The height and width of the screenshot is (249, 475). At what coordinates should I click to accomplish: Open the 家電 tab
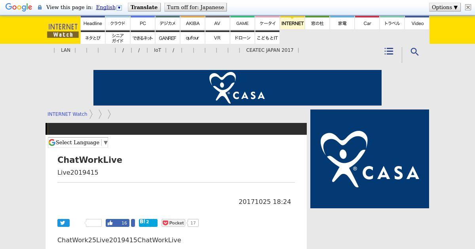click(x=342, y=23)
